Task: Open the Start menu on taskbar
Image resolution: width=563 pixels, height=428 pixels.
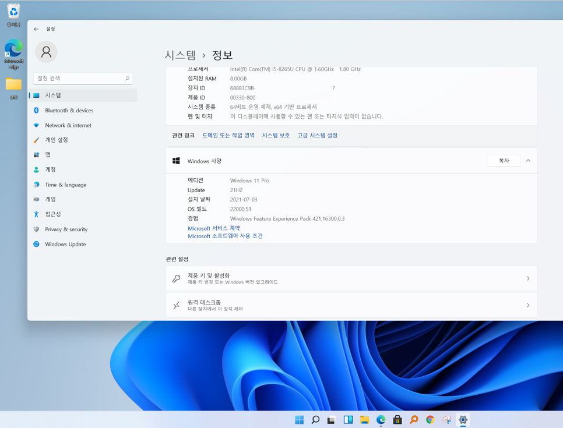Action: point(299,420)
